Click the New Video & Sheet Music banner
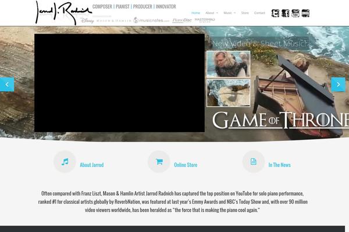 pos(259,43)
